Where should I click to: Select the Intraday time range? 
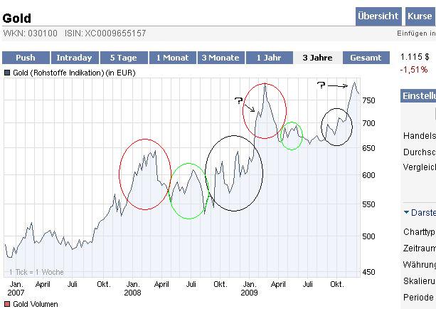(x=74, y=58)
